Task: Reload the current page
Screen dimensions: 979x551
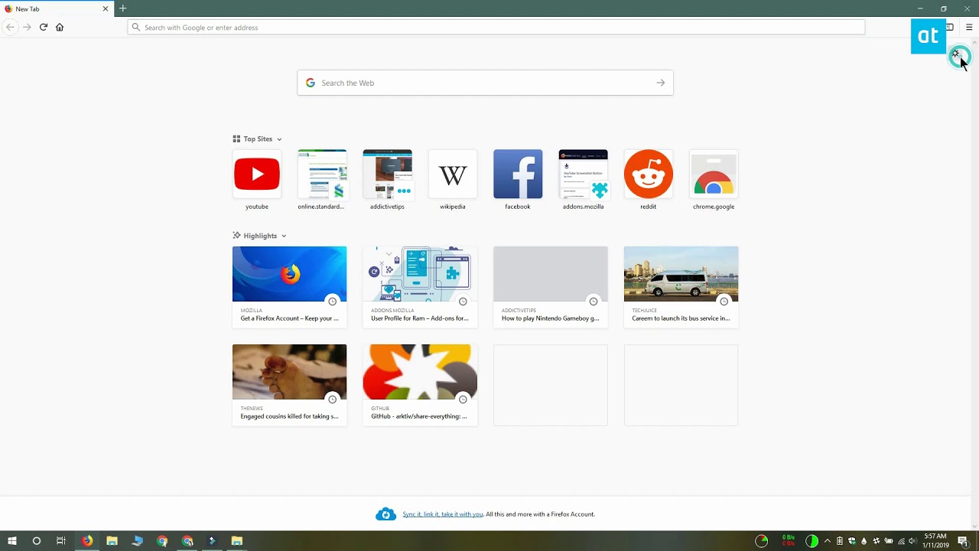Action: pyautogui.click(x=44, y=27)
